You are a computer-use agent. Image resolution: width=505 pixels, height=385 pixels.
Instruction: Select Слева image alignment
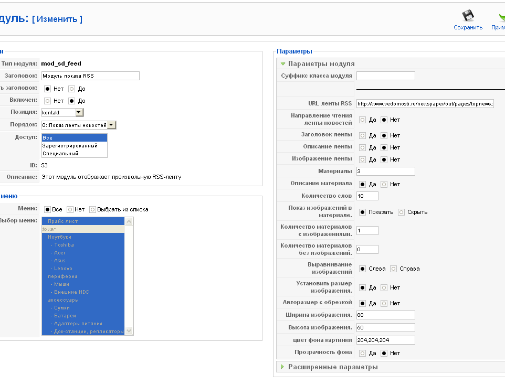point(362,269)
